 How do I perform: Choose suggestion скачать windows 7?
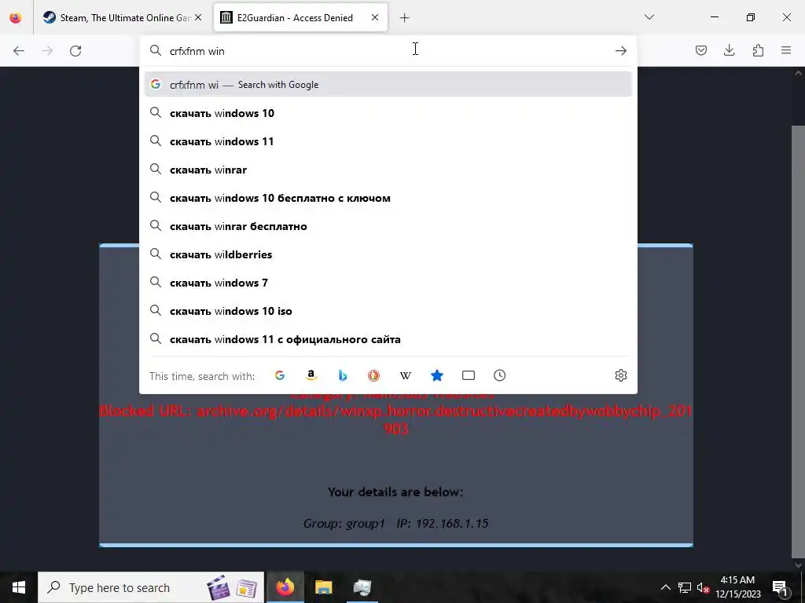(388, 283)
